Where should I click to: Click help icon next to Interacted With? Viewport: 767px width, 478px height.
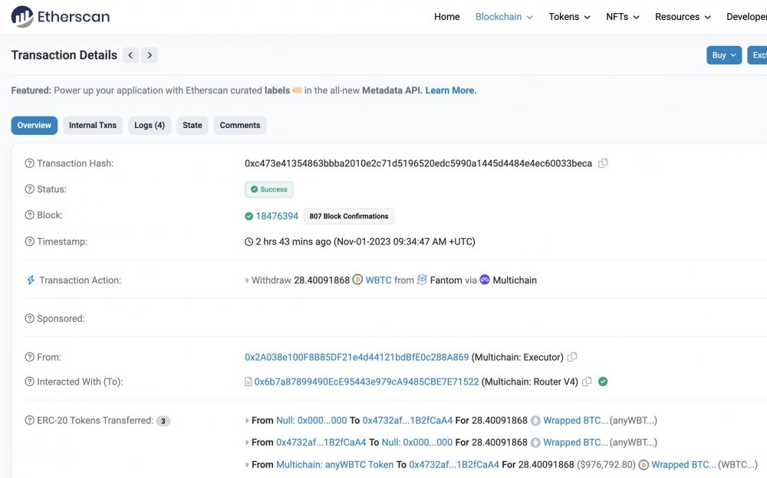(x=29, y=381)
